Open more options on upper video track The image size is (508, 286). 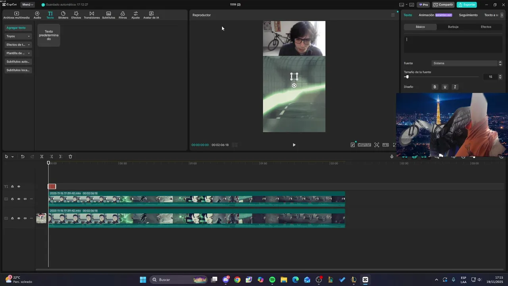click(x=31, y=199)
